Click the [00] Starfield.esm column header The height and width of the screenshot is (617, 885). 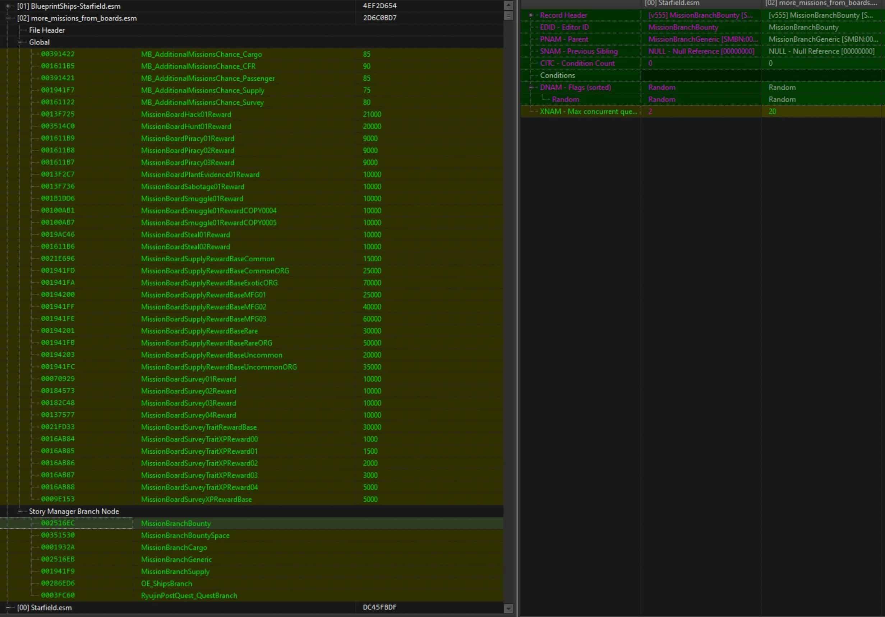(x=672, y=4)
